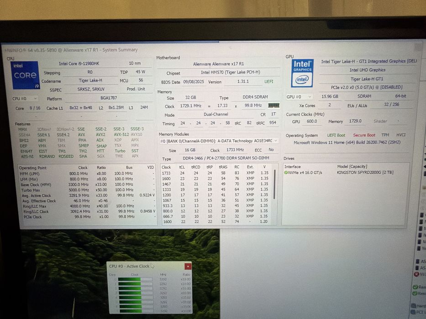The image size is (426, 319).
Task: Click the L3 24M cache value
Action: pyautogui.click(x=144, y=108)
